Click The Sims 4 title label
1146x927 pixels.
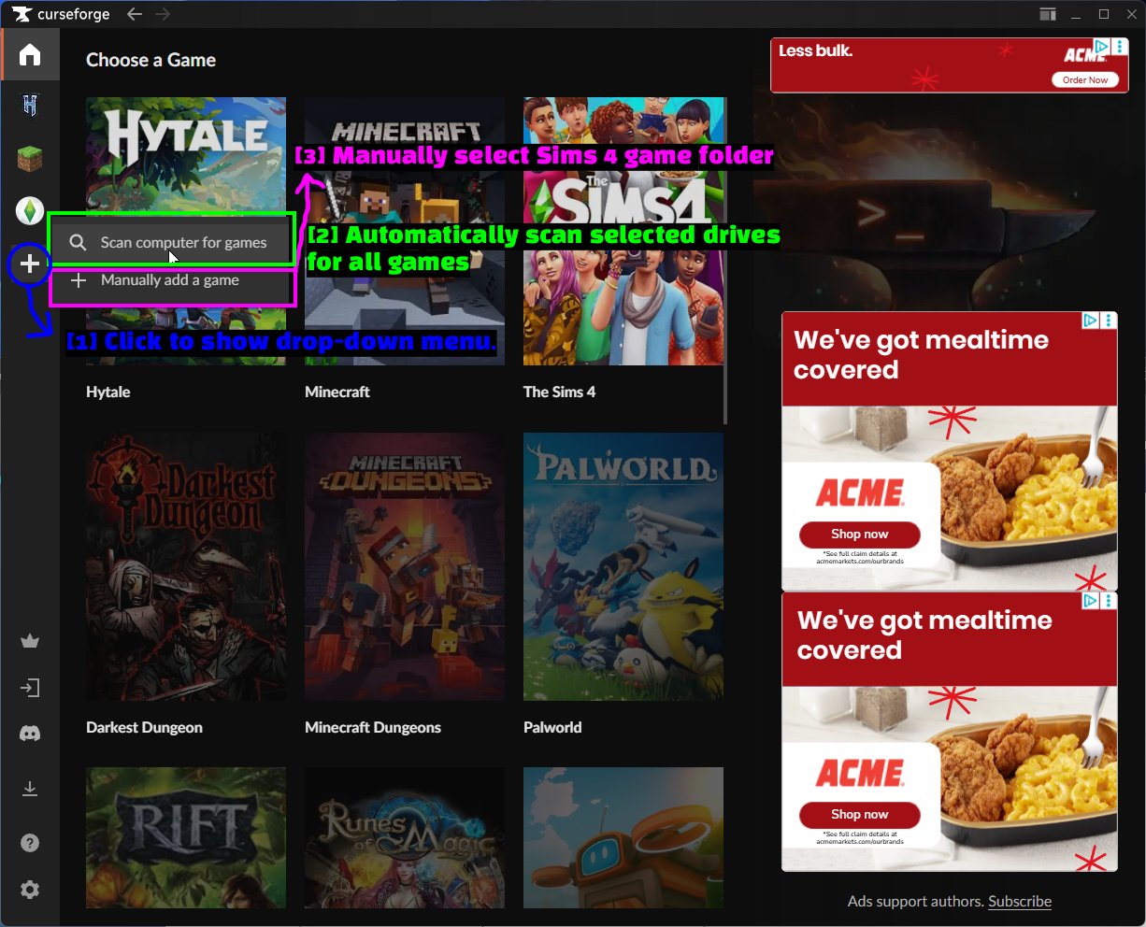(559, 392)
